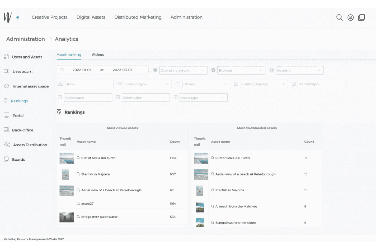The height and width of the screenshot is (250, 376).
Task: Click the Library folder icon
Action: tap(178, 84)
